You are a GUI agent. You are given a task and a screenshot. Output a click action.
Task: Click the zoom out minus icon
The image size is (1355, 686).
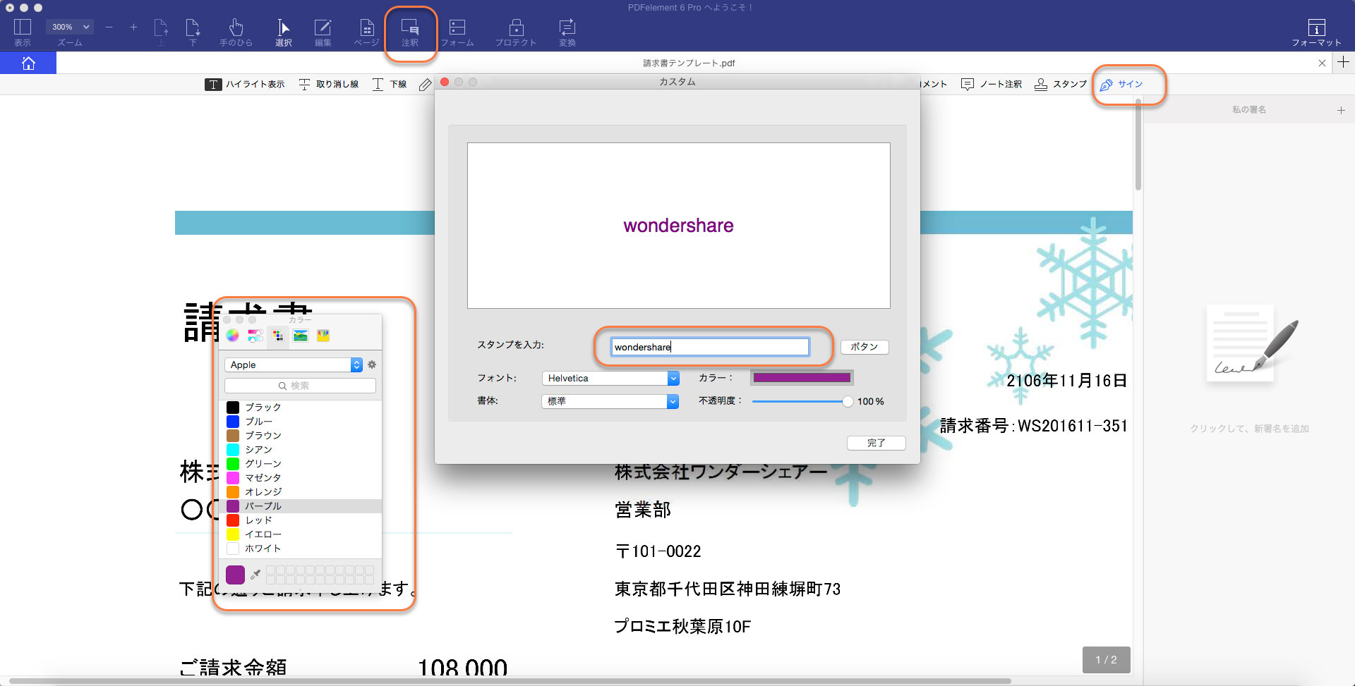pos(109,27)
